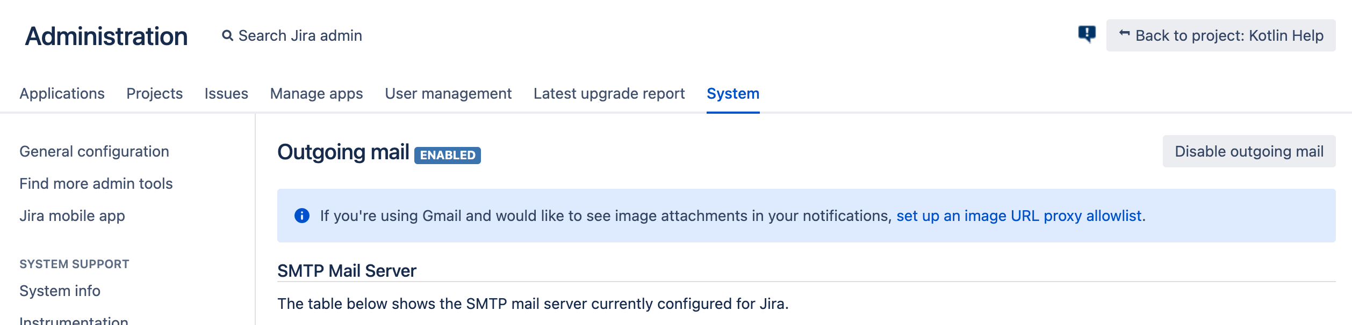
Task: Open System info from the sidebar
Action: (59, 291)
